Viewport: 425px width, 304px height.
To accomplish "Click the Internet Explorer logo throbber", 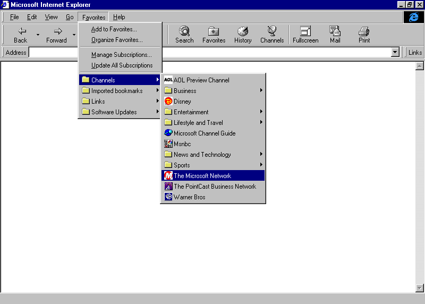I will click(414, 17).
